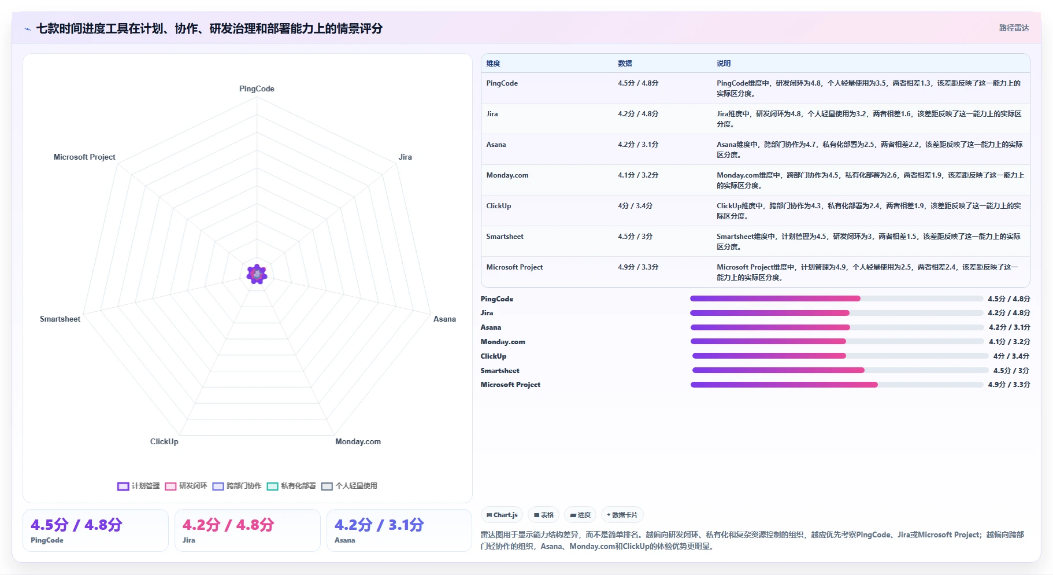The height and width of the screenshot is (575, 1053).
Task: Click the table value 4分 / 3.4分
Action: (635, 206)
